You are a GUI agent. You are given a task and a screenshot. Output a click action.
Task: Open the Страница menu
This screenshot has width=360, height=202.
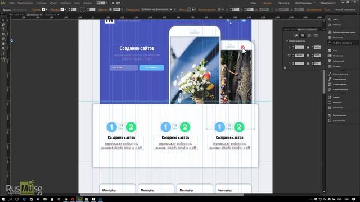[41, 3]
